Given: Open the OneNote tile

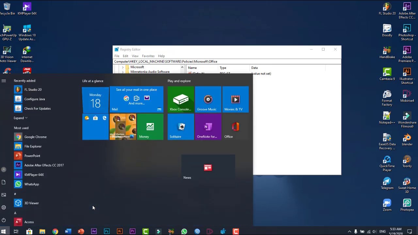Looking at the screenshot, I should coord(208,127).
